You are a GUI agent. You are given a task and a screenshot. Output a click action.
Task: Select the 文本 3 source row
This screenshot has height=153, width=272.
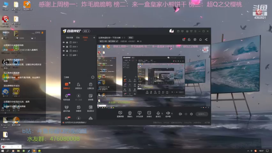79,47
